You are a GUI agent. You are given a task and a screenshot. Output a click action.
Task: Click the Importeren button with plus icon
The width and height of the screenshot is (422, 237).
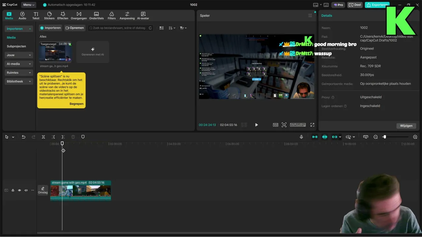pyautogui.click(x=50, y=28)
